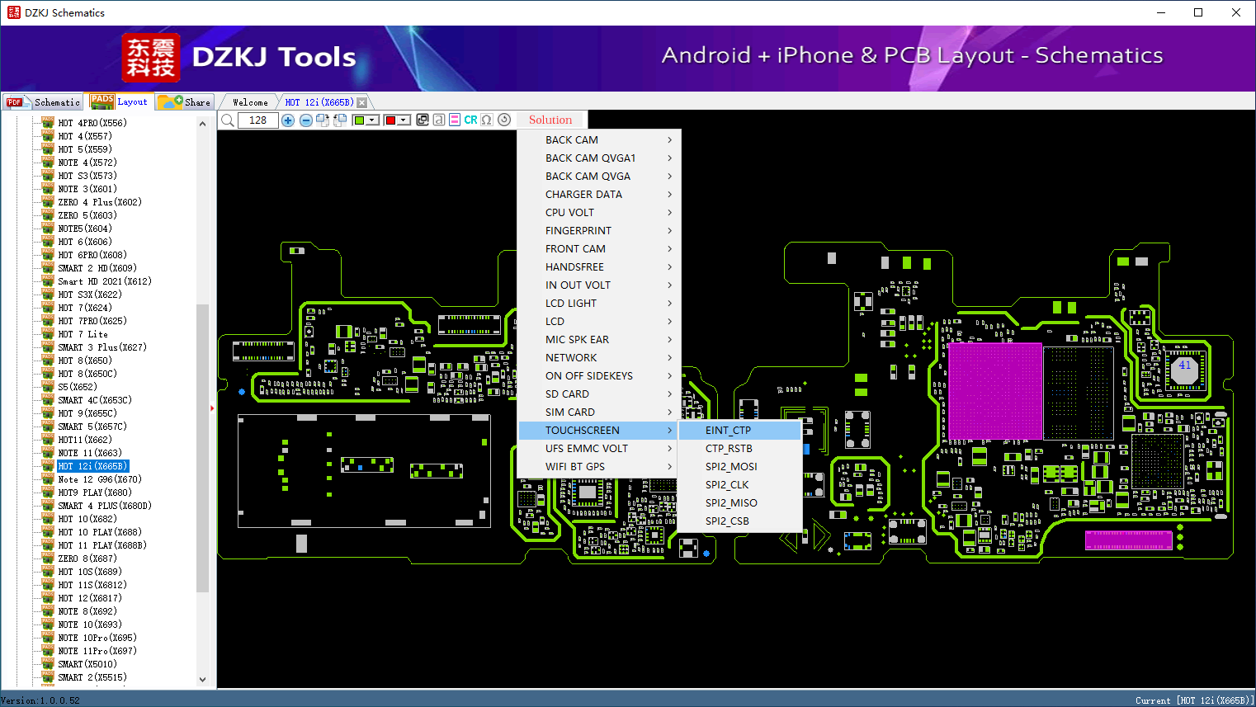Open the red color dropdown arrow
This screenshot has height=707, width=1256.
tap(404, 120)
